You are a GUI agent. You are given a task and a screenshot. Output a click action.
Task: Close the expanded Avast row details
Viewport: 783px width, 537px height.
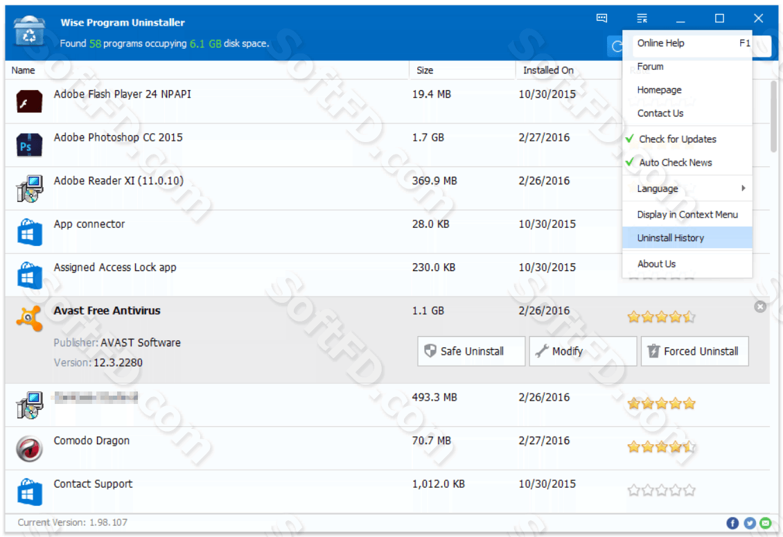click(760, 307)
